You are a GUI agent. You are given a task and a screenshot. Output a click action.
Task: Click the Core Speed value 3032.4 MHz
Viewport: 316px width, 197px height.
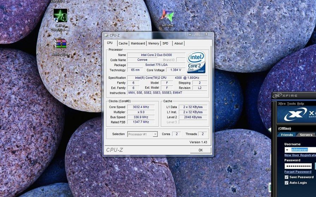141,107
